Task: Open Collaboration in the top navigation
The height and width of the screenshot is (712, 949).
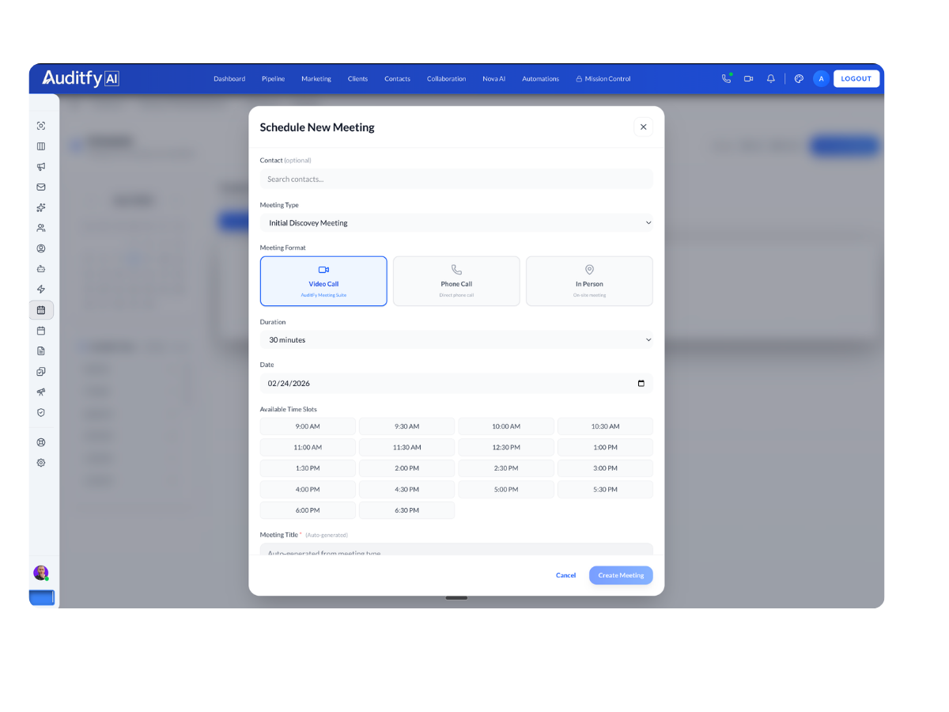Action: (x=446, y=79)
